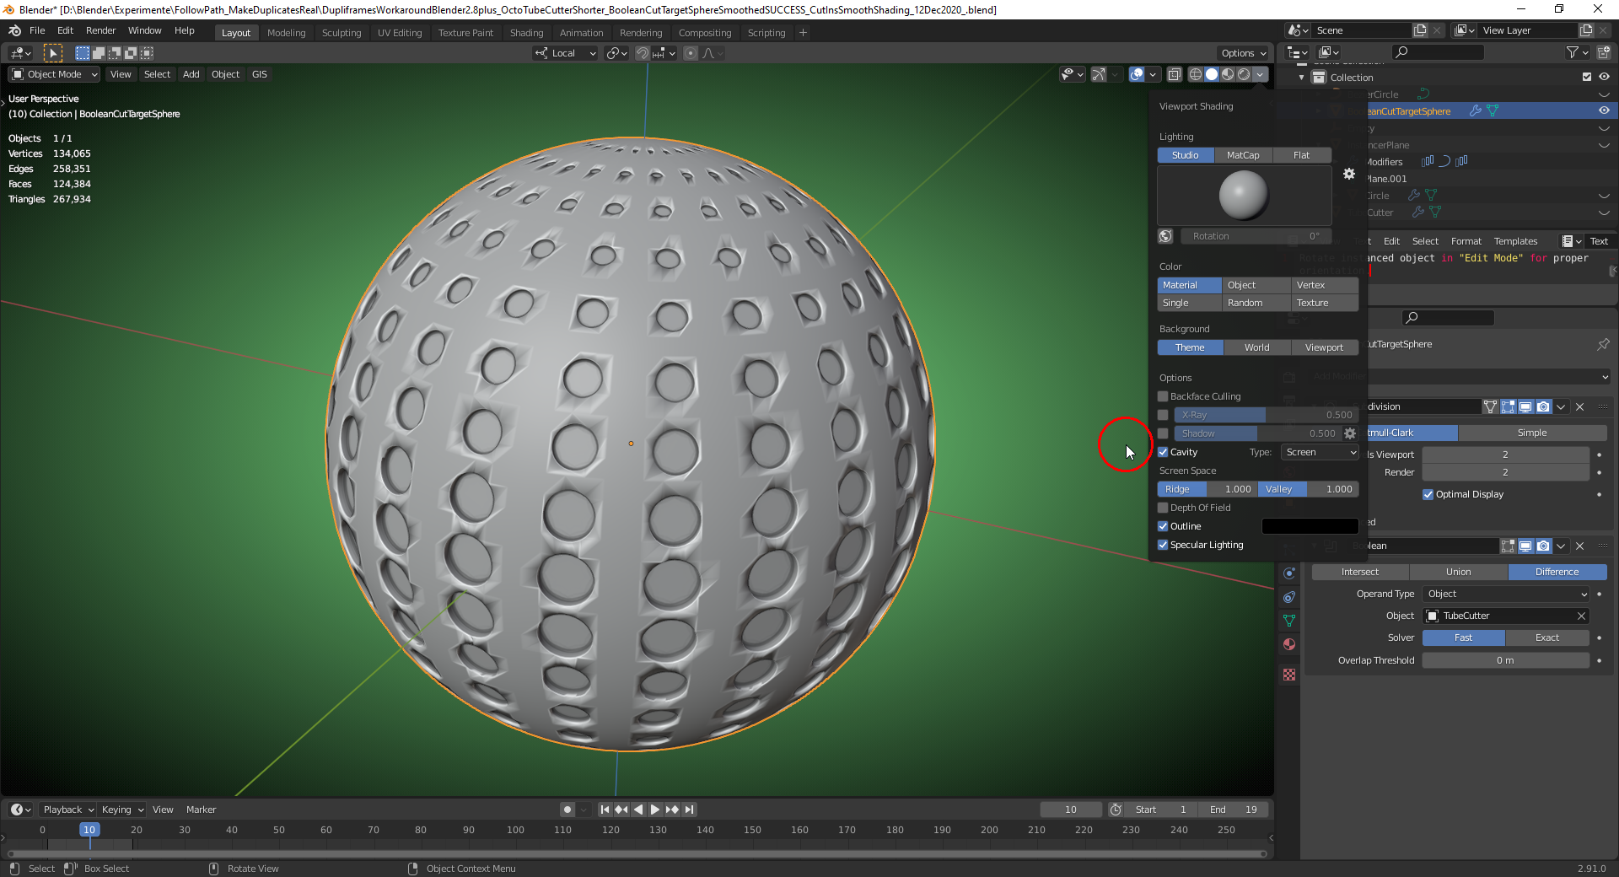
Task: Switch to Solid viewport shading
Action: click(1212, 74)
